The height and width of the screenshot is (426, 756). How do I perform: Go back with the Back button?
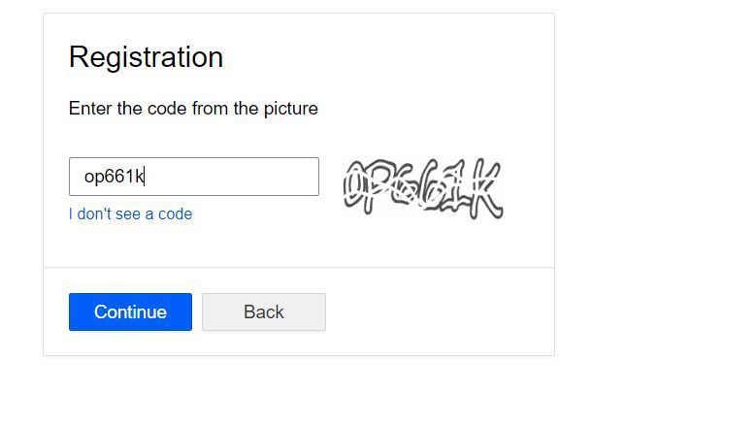click(263, 311)
